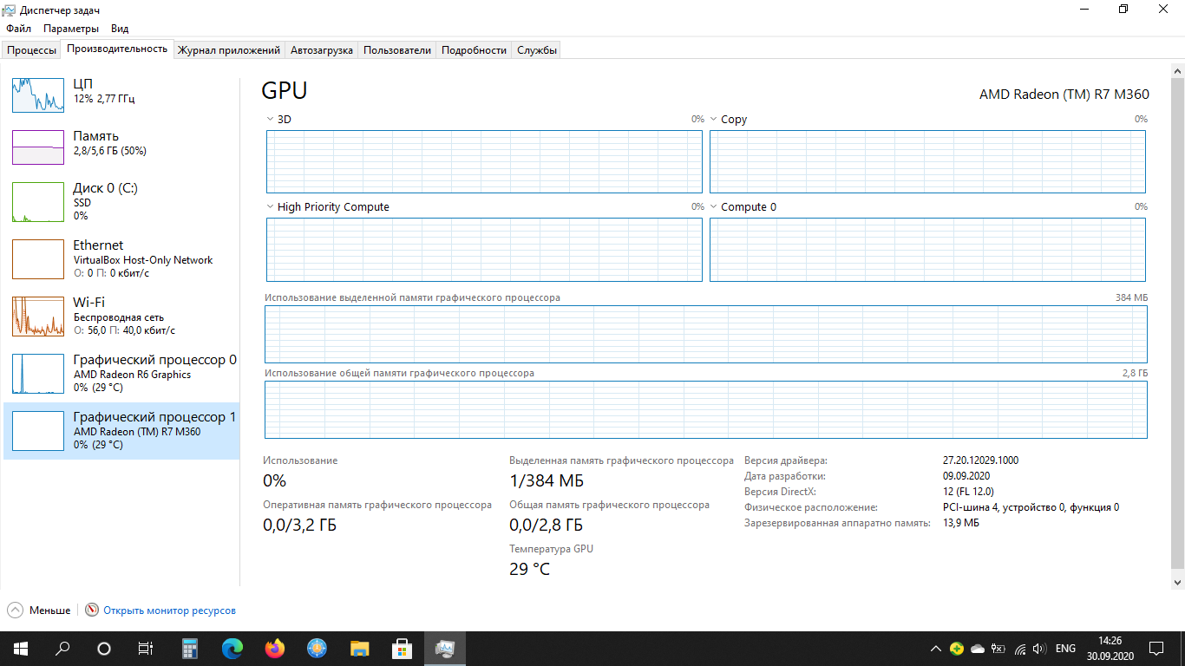Click the battery power tray icon
The width and height of the screenshot is (1185, 666).
pos(998,649)
